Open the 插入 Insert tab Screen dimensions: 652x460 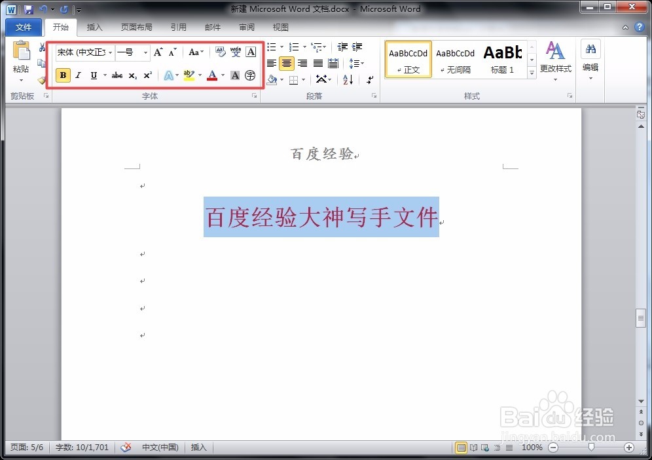click(x=94, y=27)
